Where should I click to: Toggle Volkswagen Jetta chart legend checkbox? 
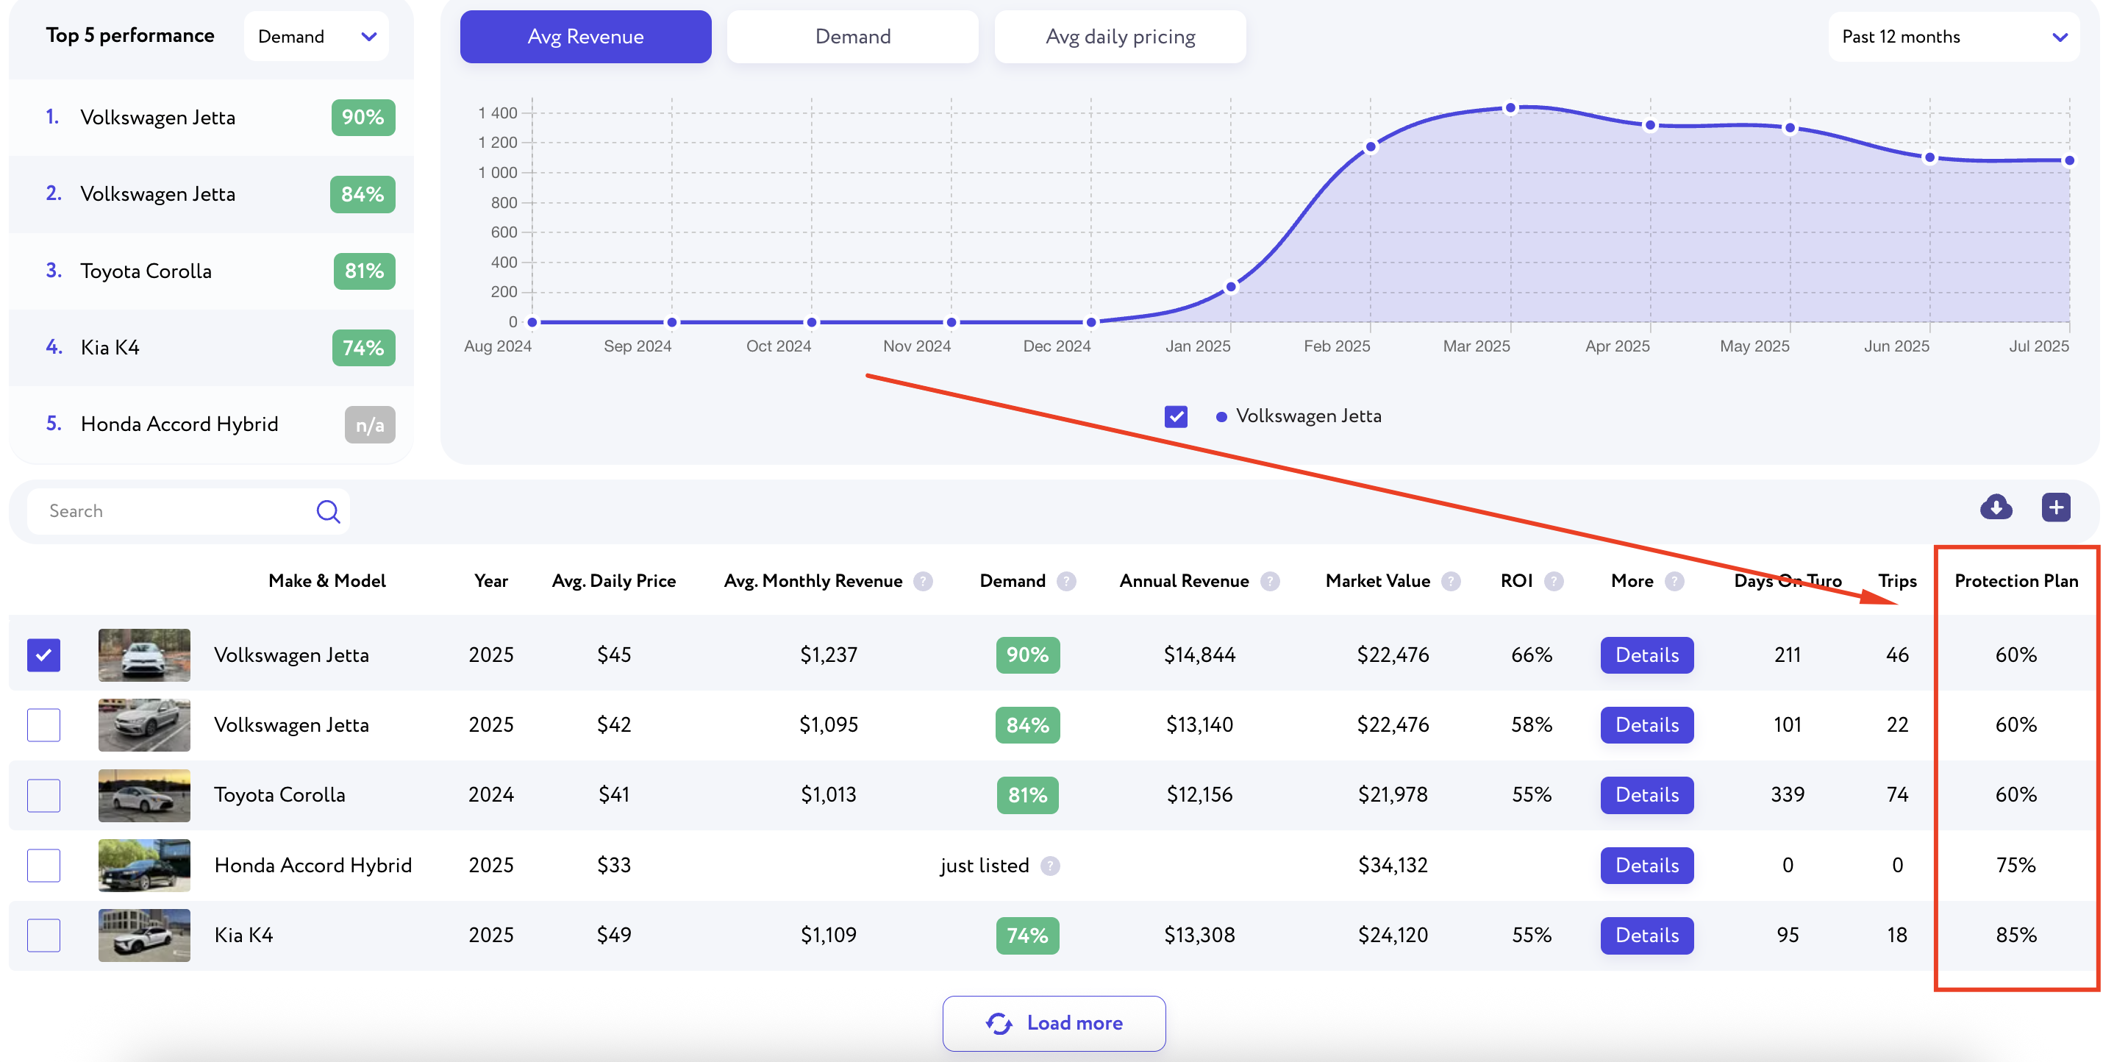1176,416
